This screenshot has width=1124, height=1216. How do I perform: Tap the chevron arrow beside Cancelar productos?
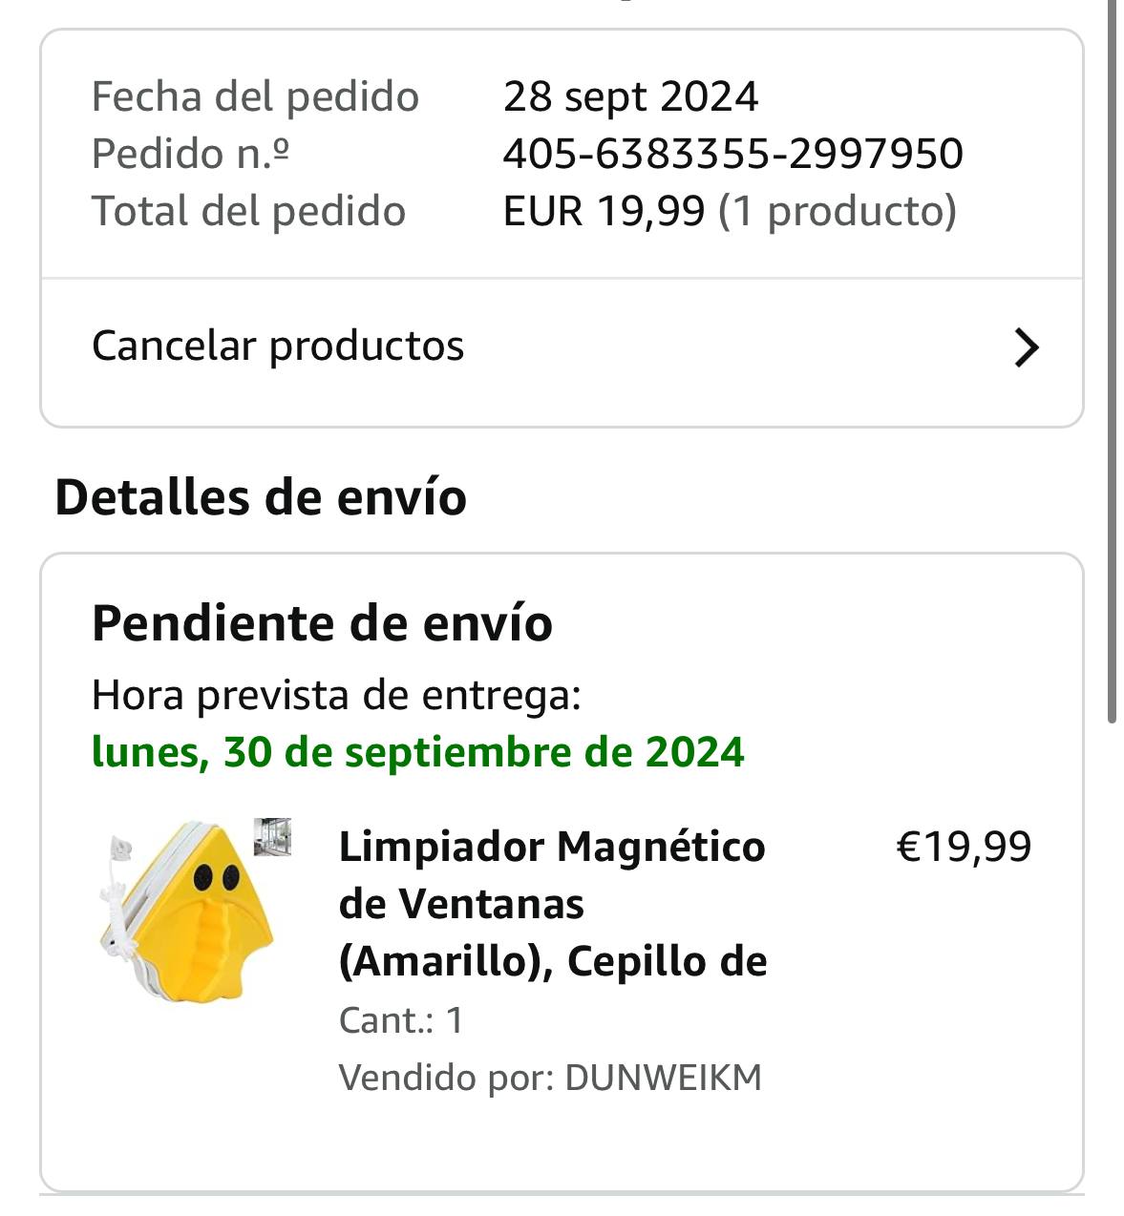click(1026, 347)
